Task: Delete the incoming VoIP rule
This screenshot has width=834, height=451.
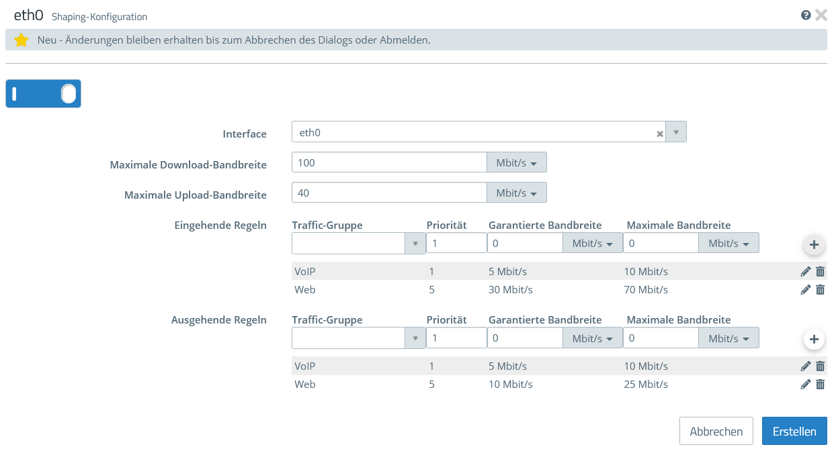Action: point(820,272)
